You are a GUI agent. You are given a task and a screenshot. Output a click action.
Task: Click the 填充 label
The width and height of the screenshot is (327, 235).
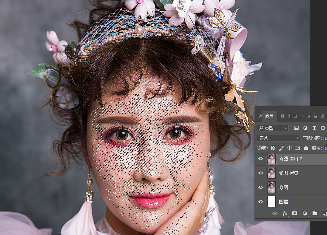[x=316, y=148]
